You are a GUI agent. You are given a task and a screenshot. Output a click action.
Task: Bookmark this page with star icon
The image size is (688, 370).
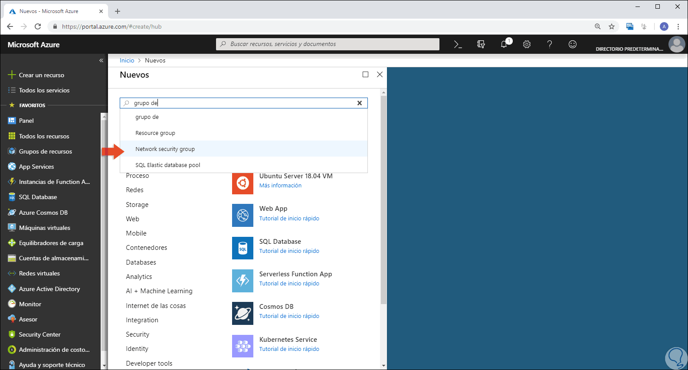pos(612,26)
